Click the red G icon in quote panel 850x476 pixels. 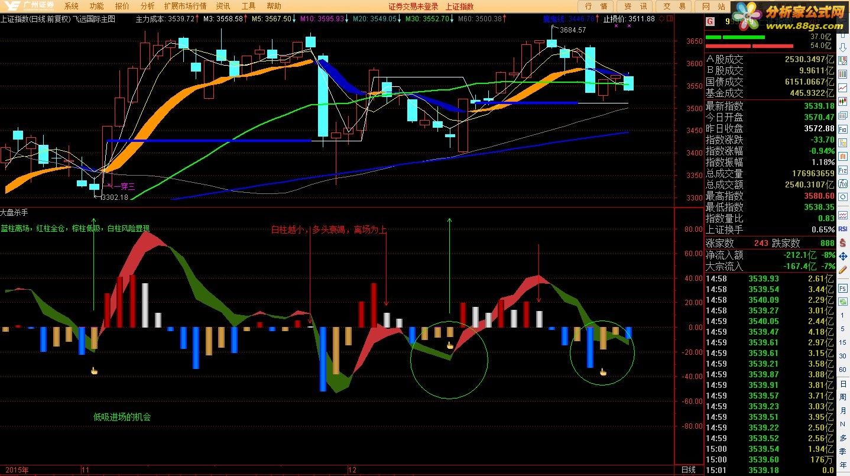point(710,21)
